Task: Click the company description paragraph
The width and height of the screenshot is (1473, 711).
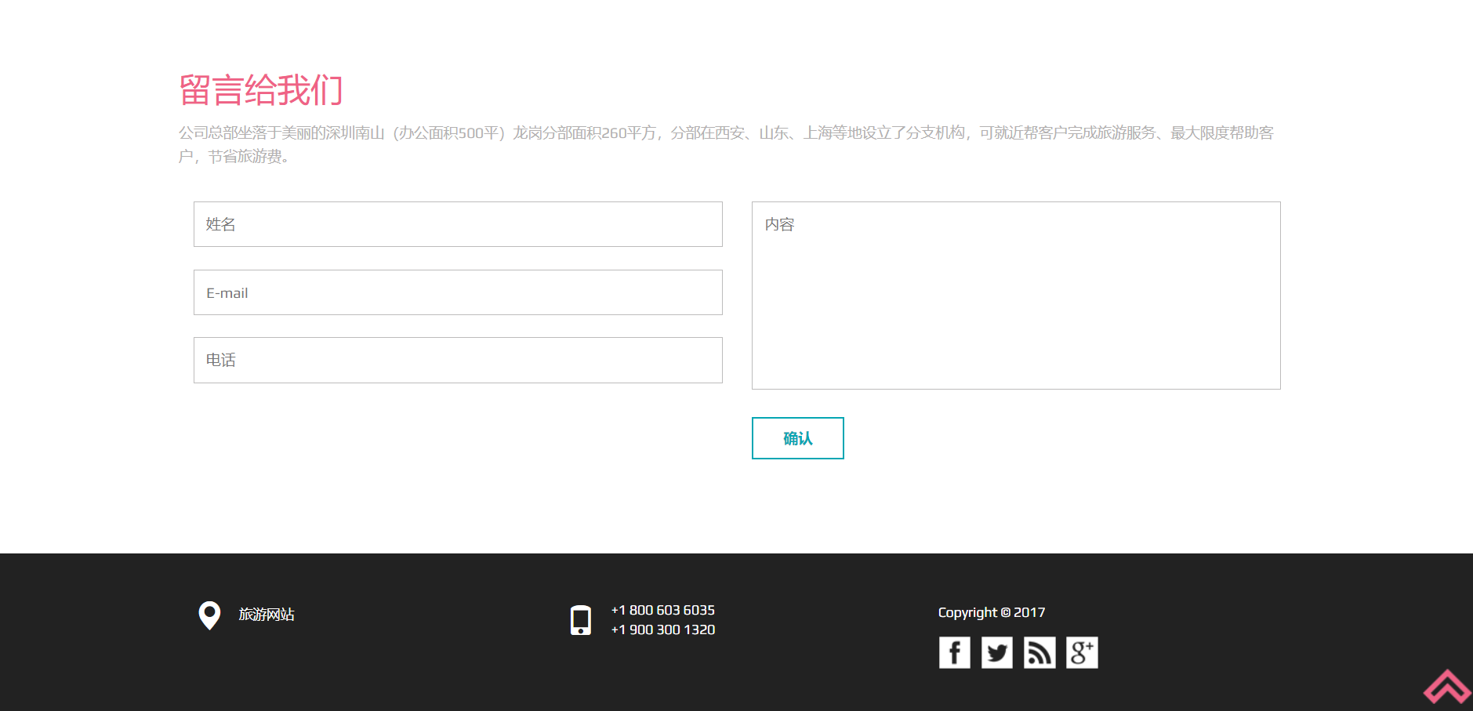Action: [x=726, y=144]
